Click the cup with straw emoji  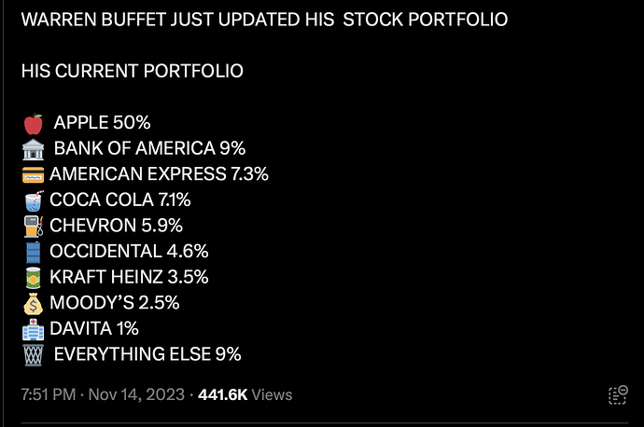click(34, 200)
